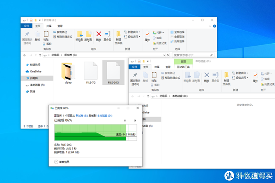275x183 pixels.
Task: Click source link 新加卷 (E:) in copy dialog
Action: coord(82,116)
